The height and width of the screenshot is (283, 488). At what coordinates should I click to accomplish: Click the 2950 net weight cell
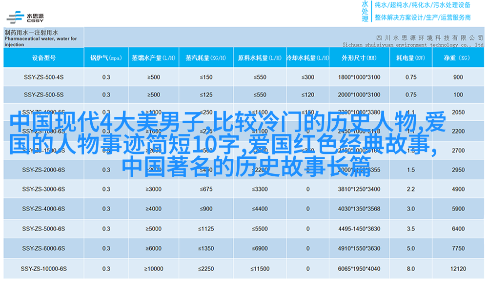pyautogui.click(x=458, y=170)
